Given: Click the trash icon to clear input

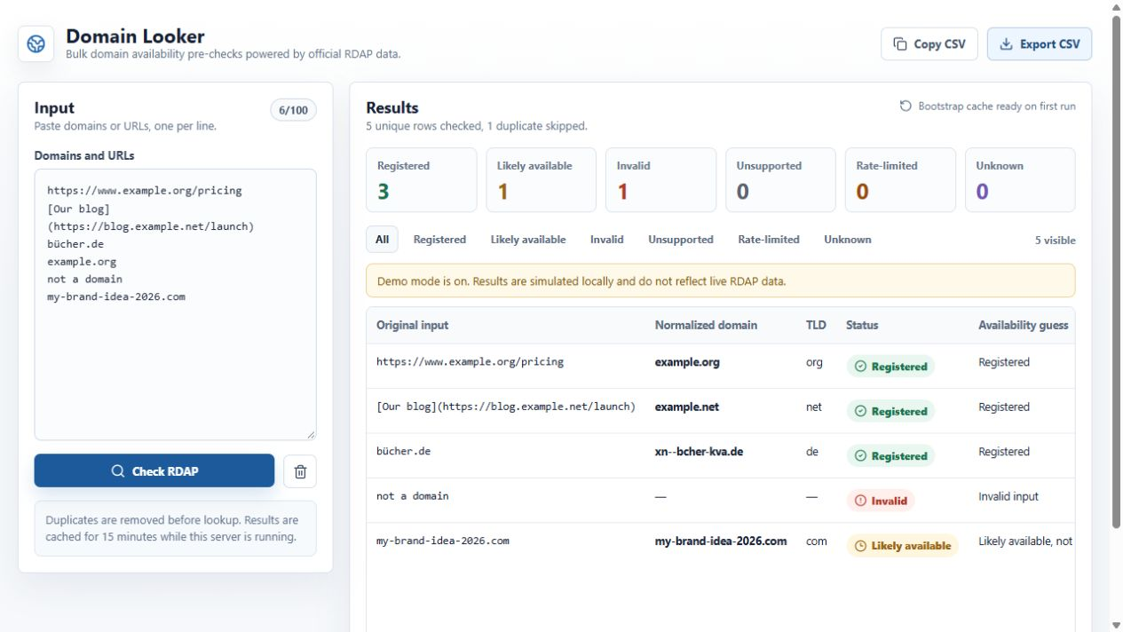Looking at the screenshot, I should click(300, 472).
